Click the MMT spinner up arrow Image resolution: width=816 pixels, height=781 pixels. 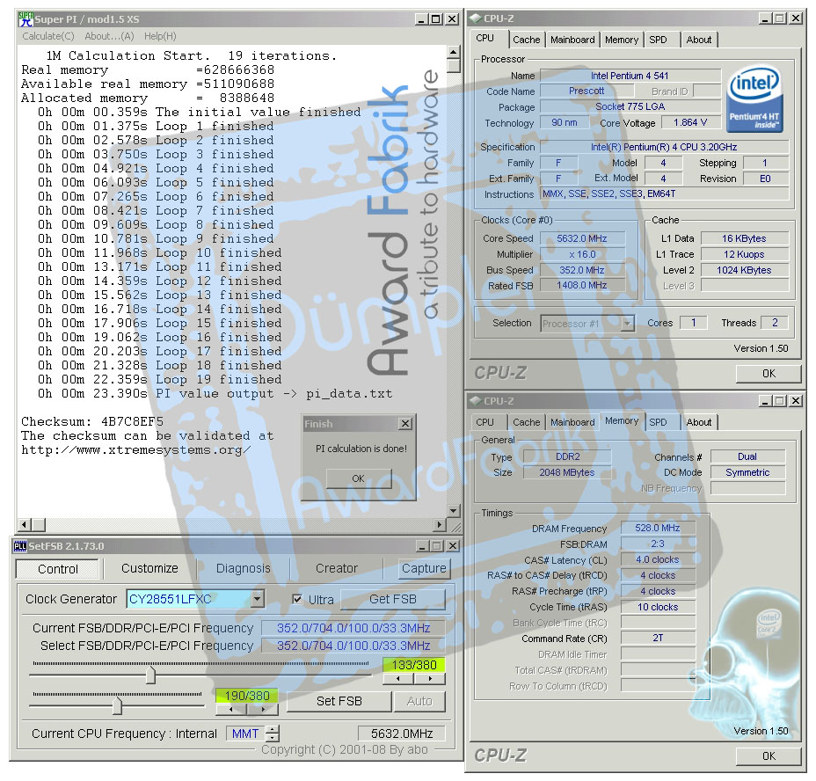tap(273, 729)
